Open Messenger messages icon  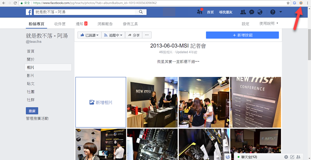pyautogui.click(x=252, y=12)
